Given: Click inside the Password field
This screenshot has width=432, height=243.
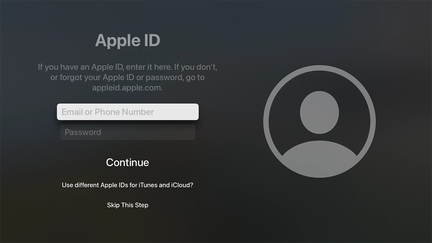Looking at the screenshot, I should tap(127, 132).
